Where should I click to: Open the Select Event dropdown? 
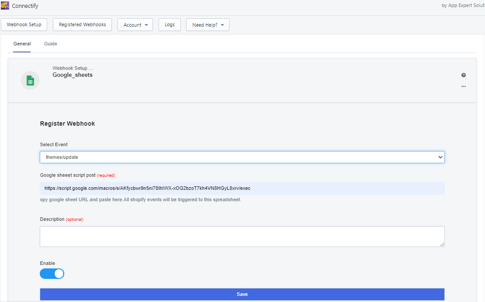[x=242, y=157]
